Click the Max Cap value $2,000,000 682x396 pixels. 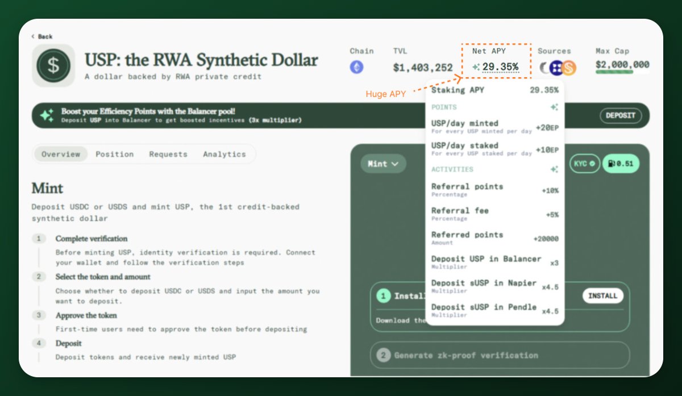(622, 64)
